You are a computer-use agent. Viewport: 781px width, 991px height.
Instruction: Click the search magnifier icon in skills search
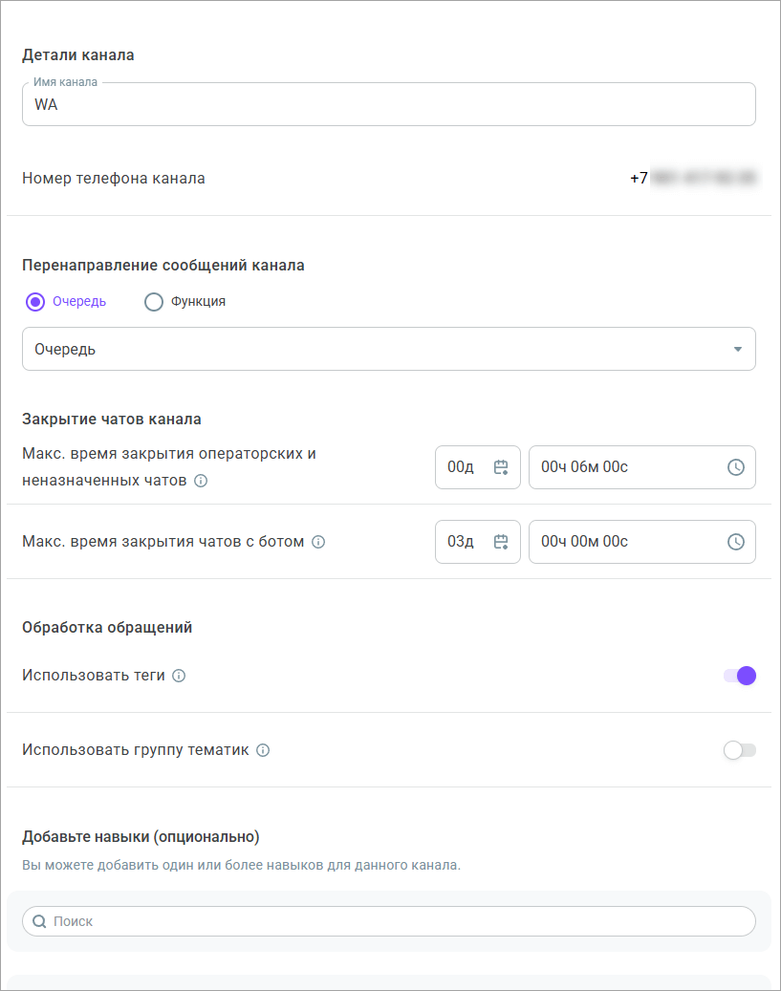click(39, 921)
